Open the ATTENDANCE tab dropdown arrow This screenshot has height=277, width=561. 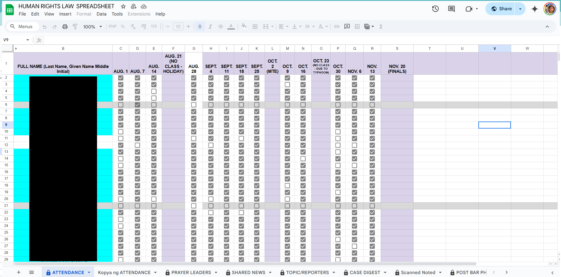89,272
